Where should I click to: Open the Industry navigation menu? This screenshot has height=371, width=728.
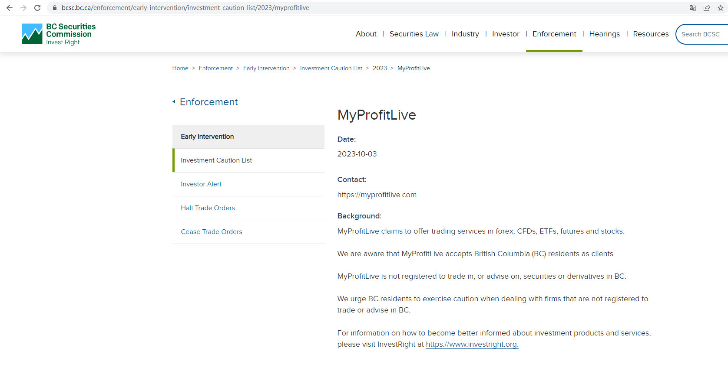pos(465,34)
